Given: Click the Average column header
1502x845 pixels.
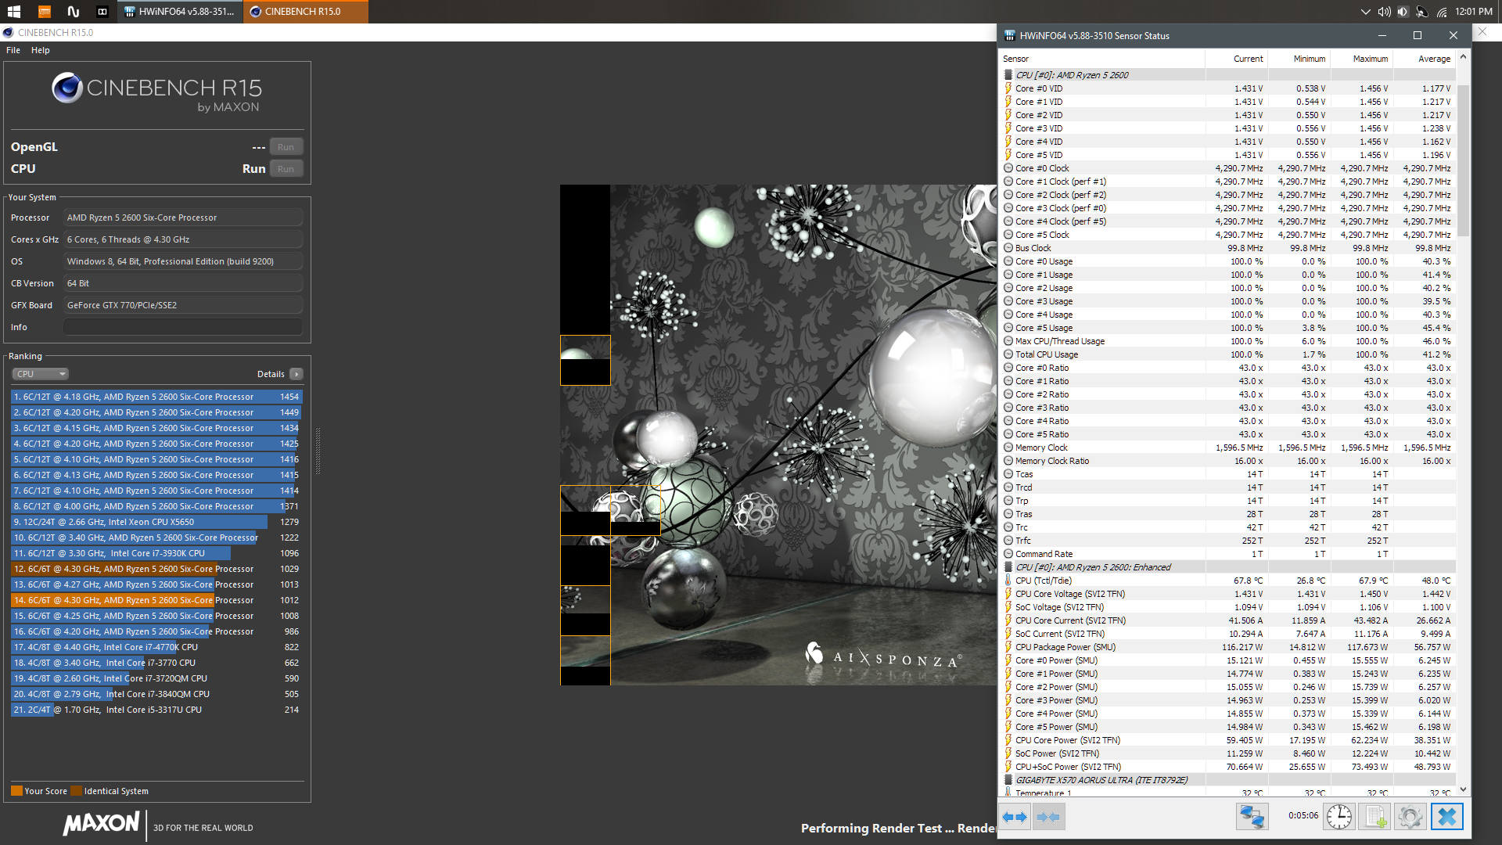Looking at the screenshot, I should pyautogui.click(x=1424, y=59).
